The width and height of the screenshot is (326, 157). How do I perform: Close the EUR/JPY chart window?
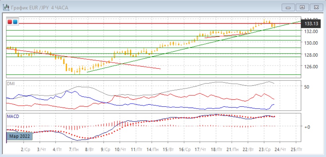tap(315, 7)
